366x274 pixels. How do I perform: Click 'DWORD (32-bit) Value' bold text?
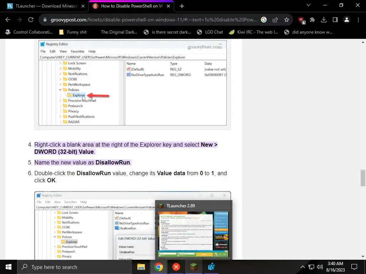(x=64, y=152)
